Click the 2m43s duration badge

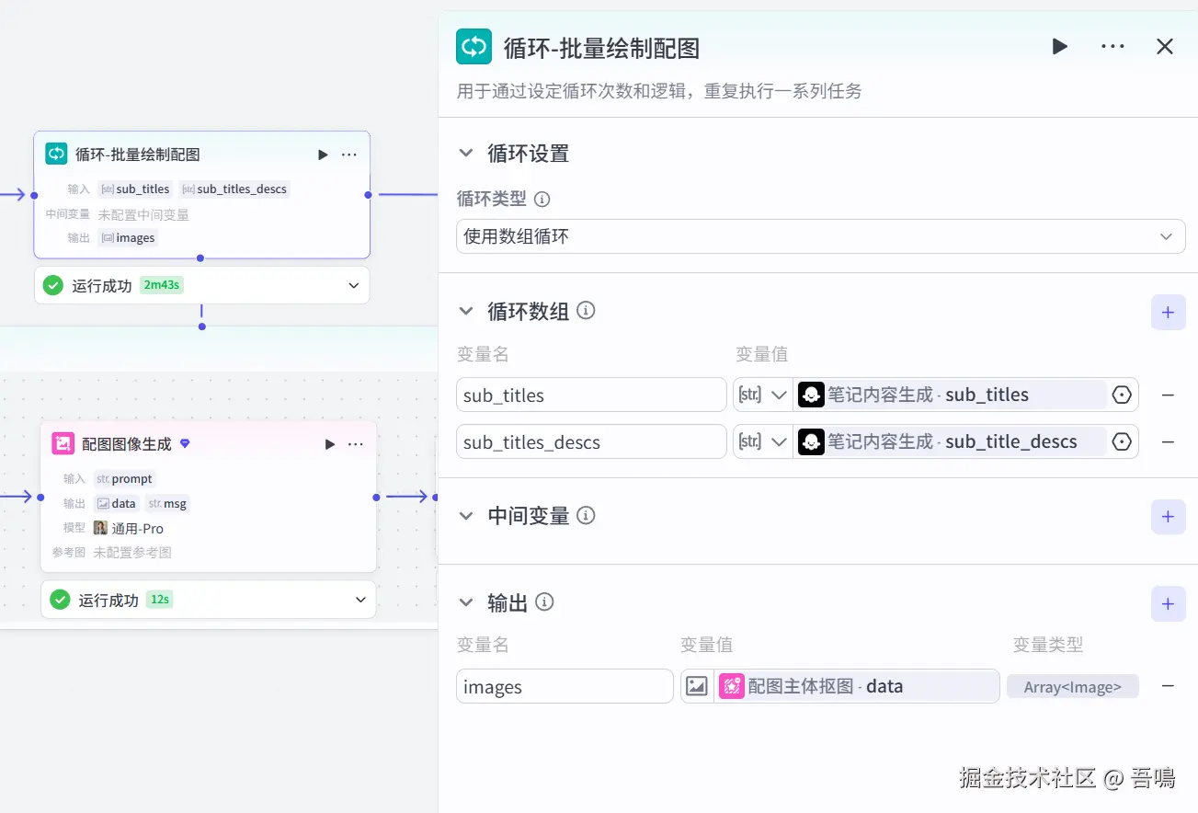(x=162, y=285)
